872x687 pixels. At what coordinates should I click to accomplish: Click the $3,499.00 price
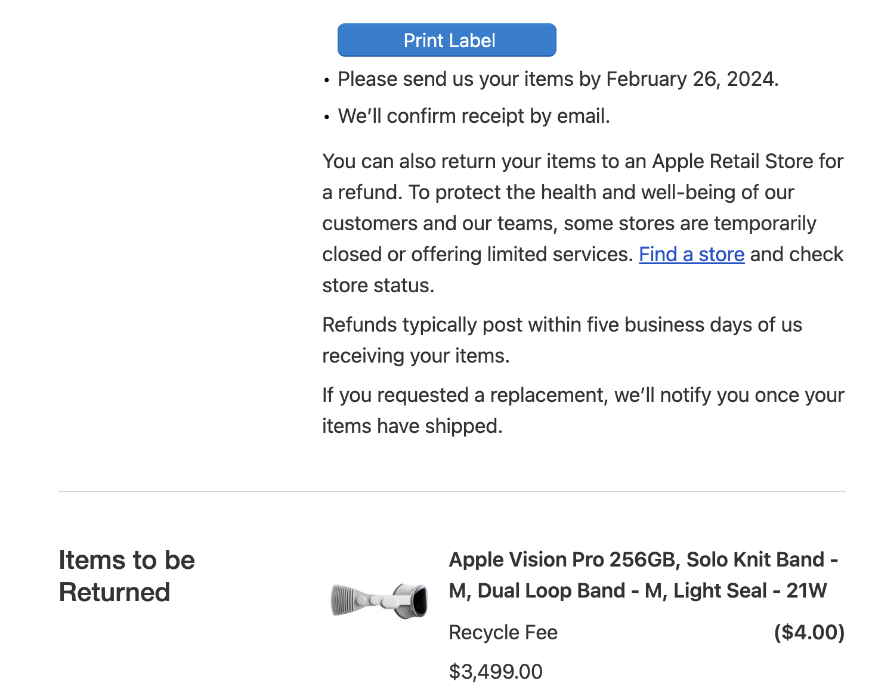[x=496, y=672]
